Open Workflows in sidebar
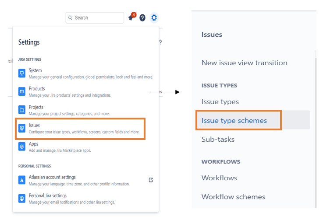This screenshot has width=323, height=220. (219, 178)
